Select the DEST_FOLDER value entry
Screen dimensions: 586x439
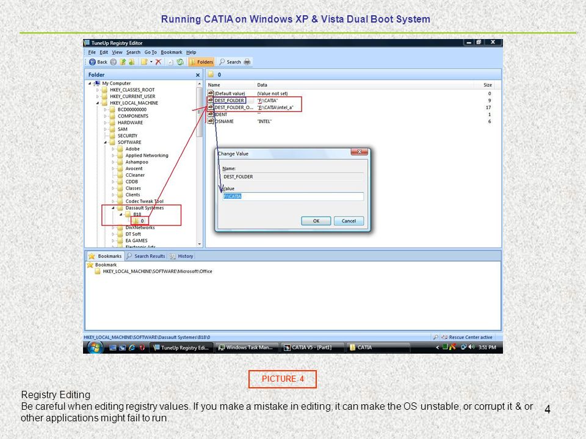coord(229,101)
